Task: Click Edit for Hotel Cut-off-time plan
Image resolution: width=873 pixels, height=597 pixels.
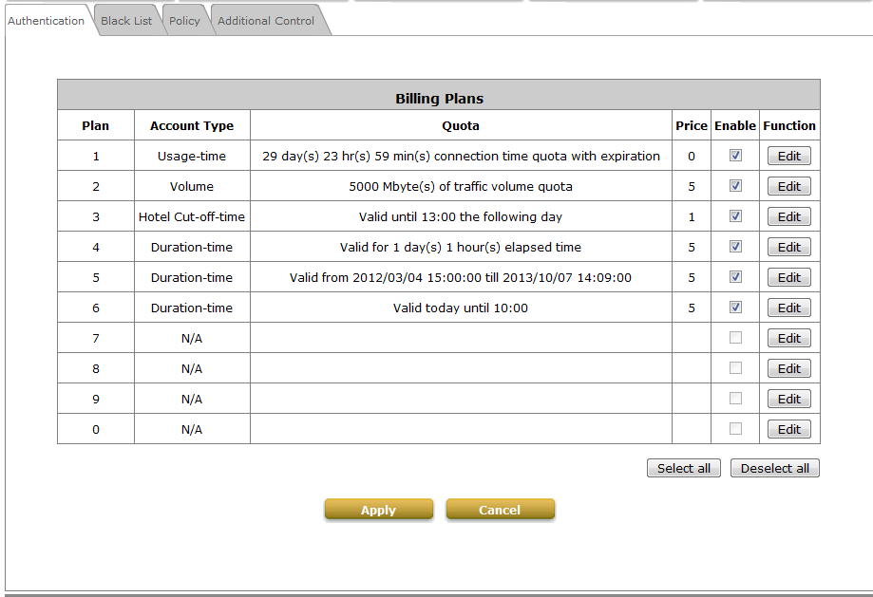Action: tap(788, 217)
